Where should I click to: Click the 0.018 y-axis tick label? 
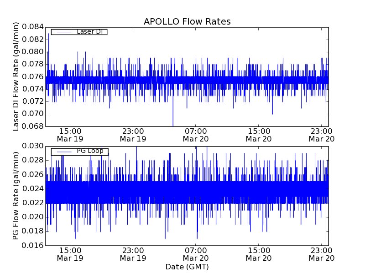33,231
